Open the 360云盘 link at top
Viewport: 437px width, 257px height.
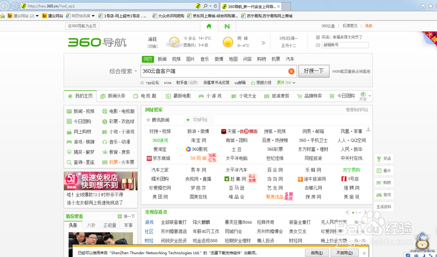click(x=328, y=26)
